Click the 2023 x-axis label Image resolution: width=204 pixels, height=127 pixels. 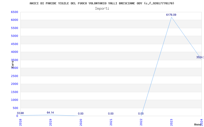click(171, 122)
